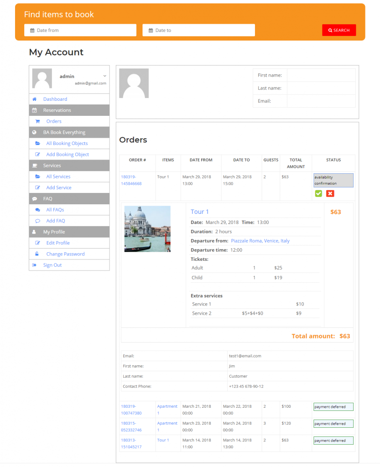Click inside the Date to field
Viewport: 380px width, 467px height.
[198, 30]
